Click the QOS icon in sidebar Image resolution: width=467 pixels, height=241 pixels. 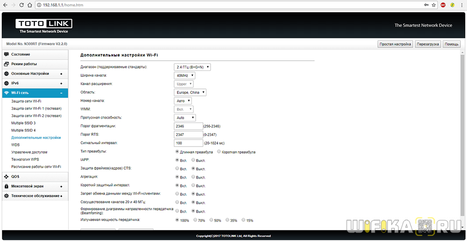7,176
